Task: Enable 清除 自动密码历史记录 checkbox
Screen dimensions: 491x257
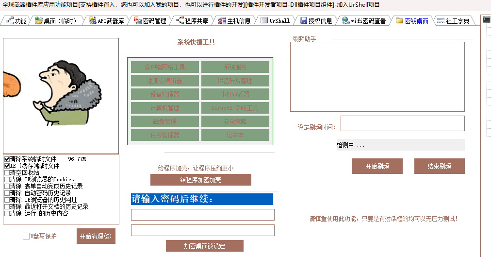Action: click(7, 193)
